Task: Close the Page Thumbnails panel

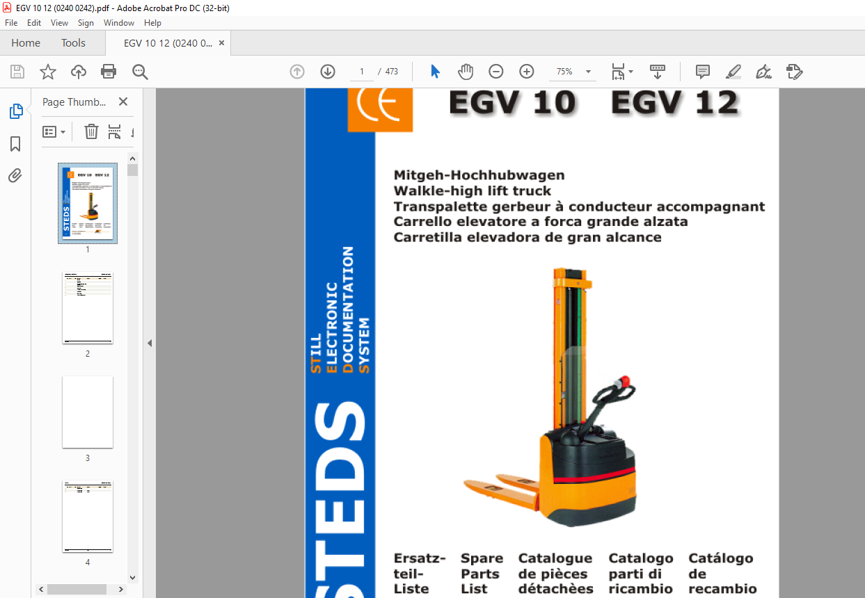Action: point(123,102)
